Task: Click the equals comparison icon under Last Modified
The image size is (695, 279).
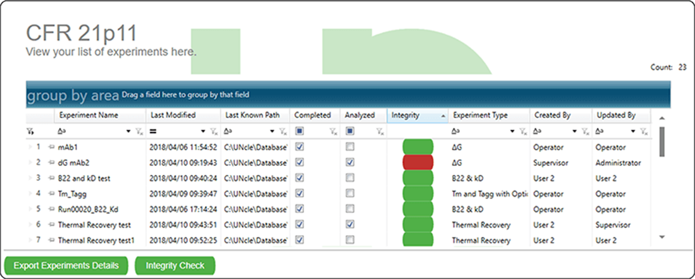Action: click(154, 131)
